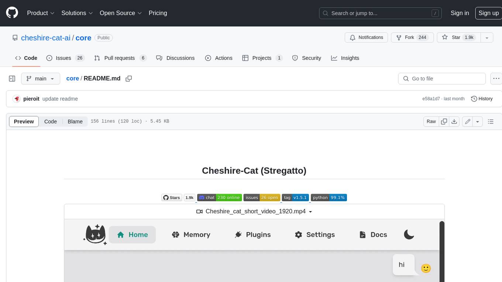The image size is (502, 282).
Task: Select the Preview view
Action: [x=24, y=121]
